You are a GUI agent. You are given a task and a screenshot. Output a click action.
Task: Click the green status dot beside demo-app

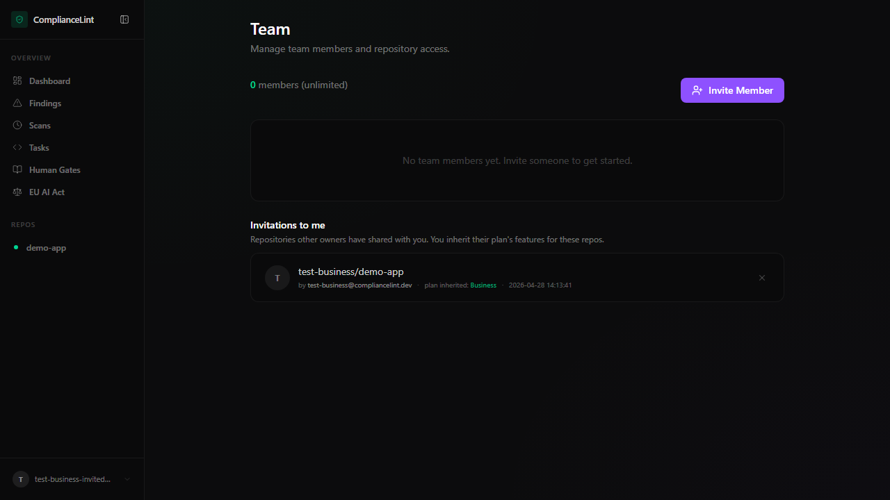coord(16,247)
